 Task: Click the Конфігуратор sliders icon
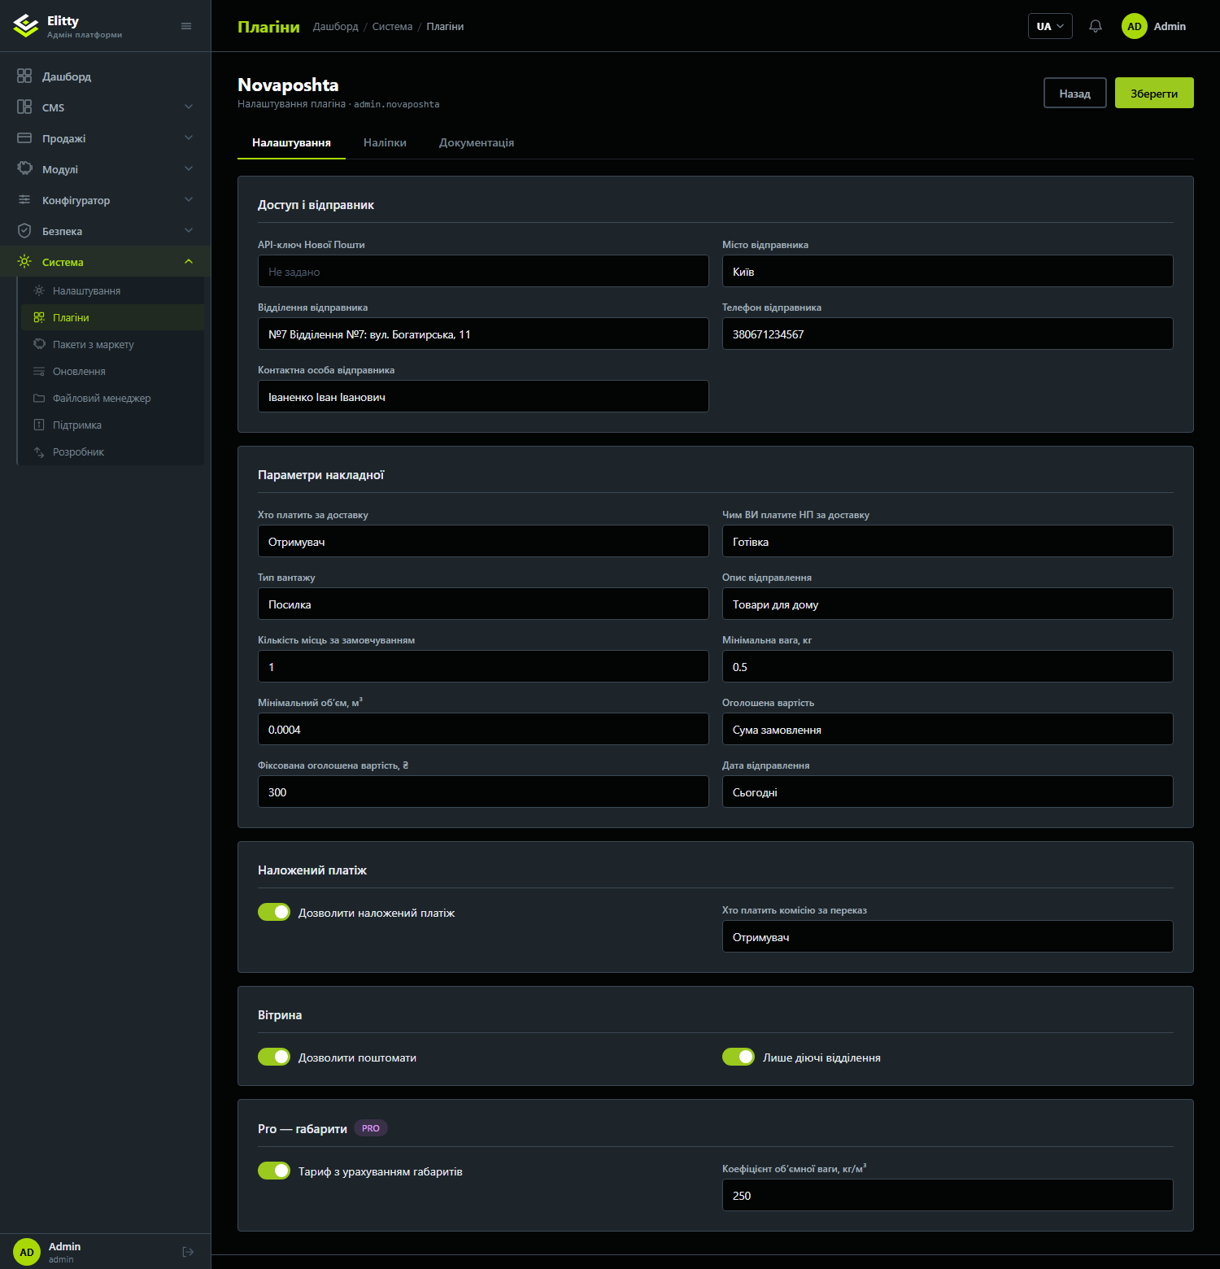[24, 199]
